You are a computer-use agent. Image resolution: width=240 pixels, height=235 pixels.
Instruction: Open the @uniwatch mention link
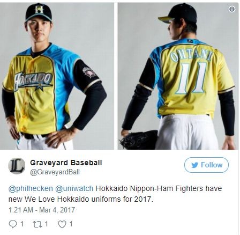click(74, 188)
